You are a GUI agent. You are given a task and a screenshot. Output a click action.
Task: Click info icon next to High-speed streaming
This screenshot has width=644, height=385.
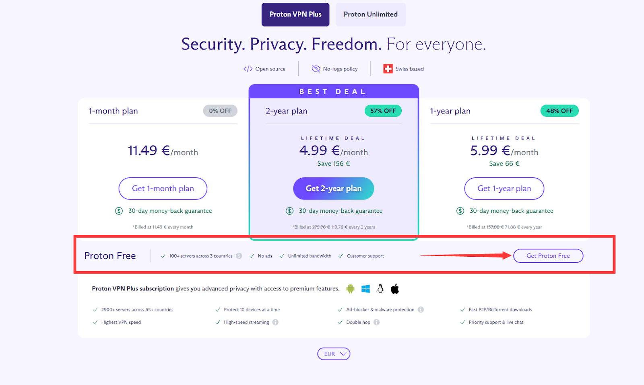275,322
